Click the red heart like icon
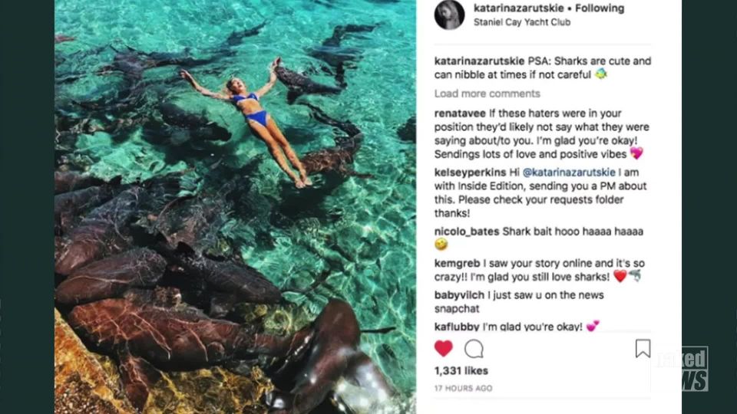Viewport: 737px width, 414px height. click(444, 349)
